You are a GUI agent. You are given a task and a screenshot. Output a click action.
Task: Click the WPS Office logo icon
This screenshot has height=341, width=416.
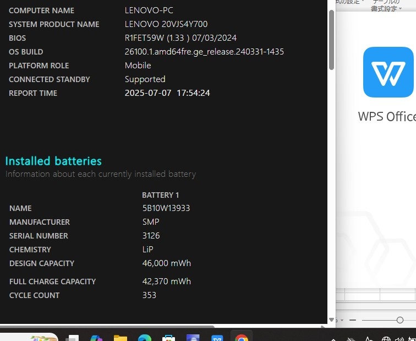388,72
